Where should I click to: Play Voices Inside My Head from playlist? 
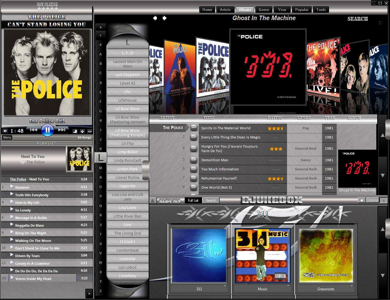[x=43, y=278]
